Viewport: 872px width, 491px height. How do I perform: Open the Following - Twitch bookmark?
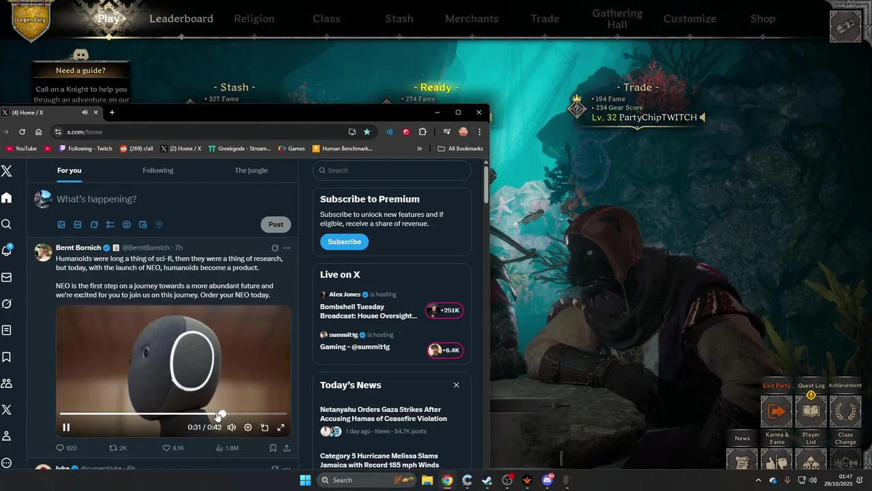coord(85,149)
